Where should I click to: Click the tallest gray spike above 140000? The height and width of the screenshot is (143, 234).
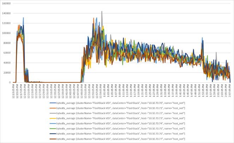(102, 12)
